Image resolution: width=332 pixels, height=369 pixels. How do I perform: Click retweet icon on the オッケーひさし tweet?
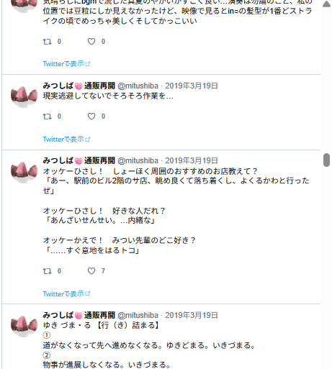47,271
